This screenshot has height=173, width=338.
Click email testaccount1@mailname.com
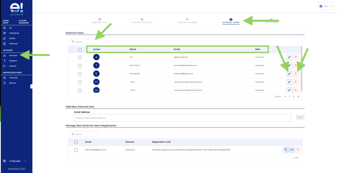point(188,82)
